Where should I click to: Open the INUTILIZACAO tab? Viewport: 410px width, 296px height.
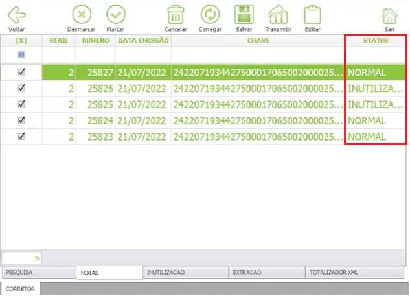click(186, 272)
